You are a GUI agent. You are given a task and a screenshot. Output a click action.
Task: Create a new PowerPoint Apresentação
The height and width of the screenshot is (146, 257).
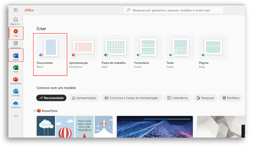83,51
